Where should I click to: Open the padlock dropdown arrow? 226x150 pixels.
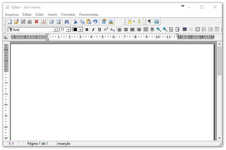point(134,22)
